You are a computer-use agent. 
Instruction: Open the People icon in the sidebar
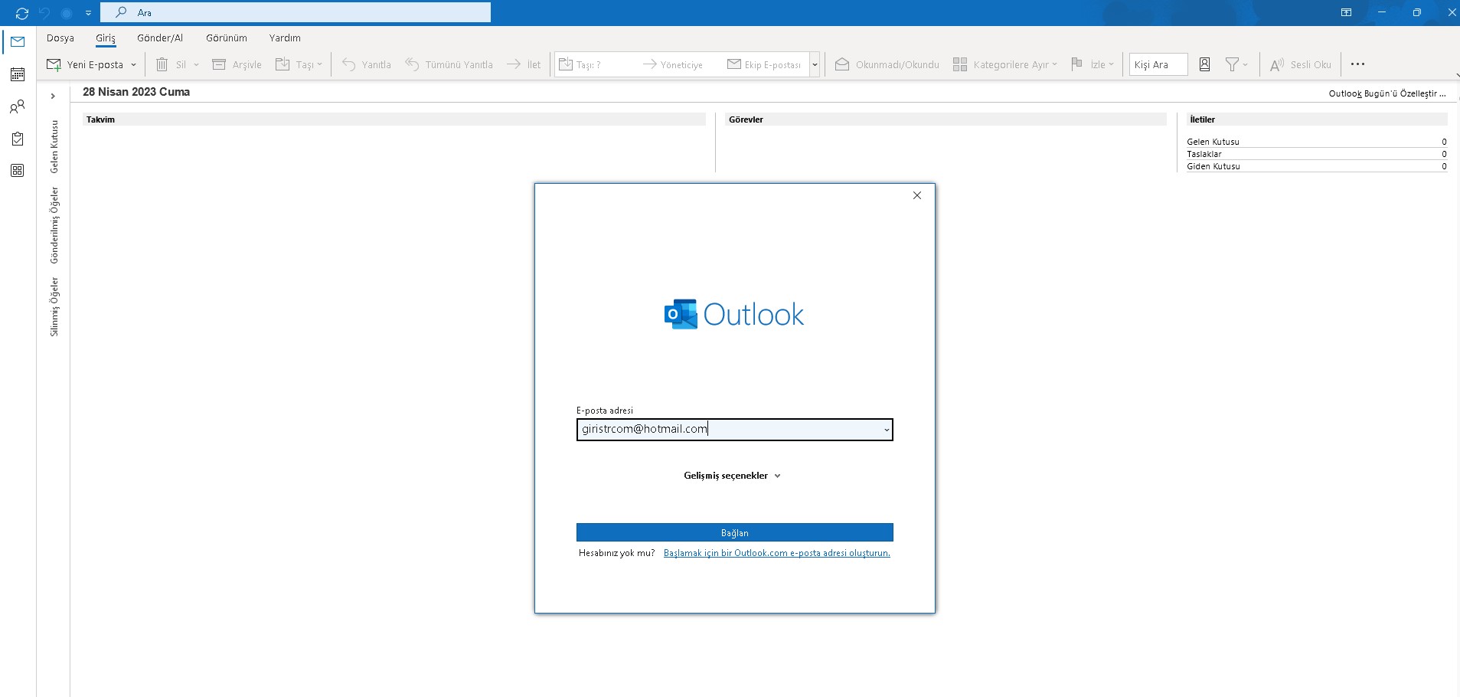pos(17,106)
